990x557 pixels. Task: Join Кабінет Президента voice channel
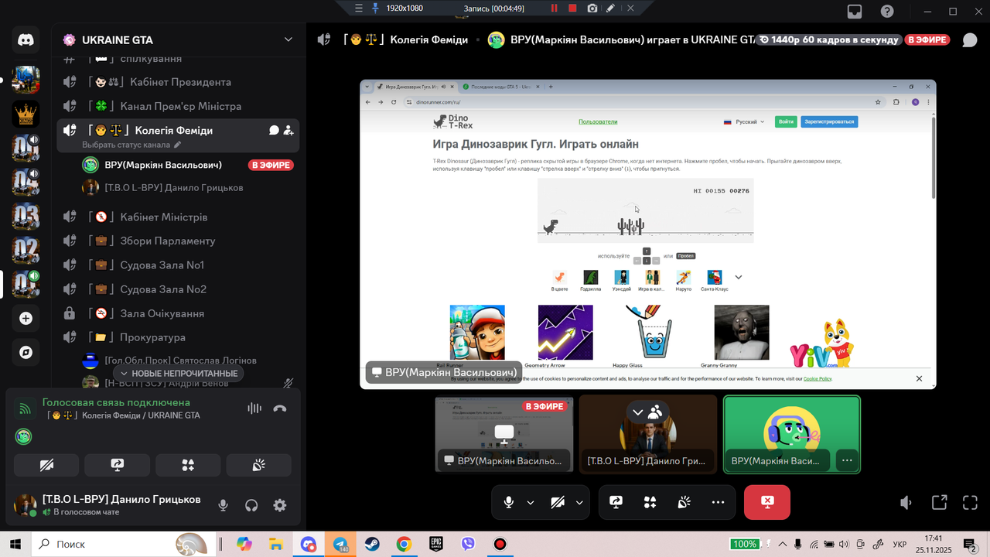click(178, 82)
